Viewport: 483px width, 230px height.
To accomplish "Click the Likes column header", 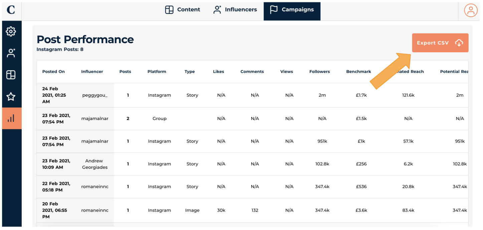I will [218, 72].
